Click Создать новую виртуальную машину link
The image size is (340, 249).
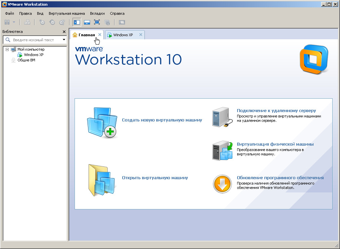[162, 120]
